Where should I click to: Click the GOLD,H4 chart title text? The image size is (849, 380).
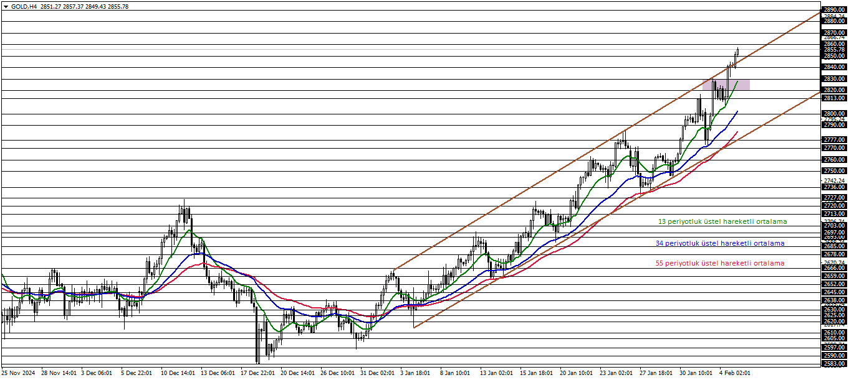pyautogui.click(x=24, y=6)
